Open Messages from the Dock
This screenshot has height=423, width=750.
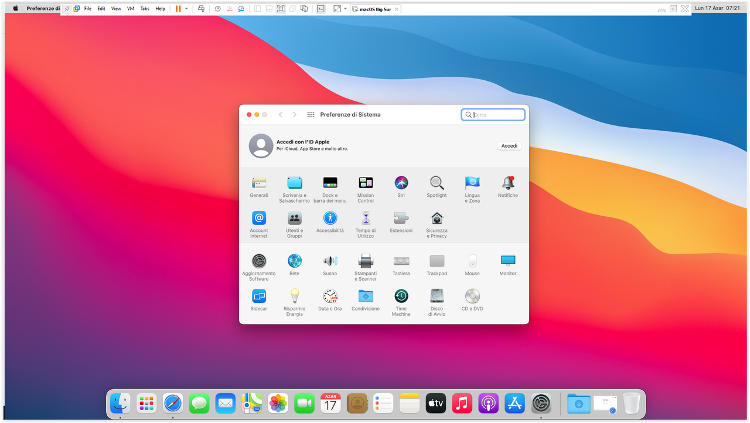tap(199, 403)
